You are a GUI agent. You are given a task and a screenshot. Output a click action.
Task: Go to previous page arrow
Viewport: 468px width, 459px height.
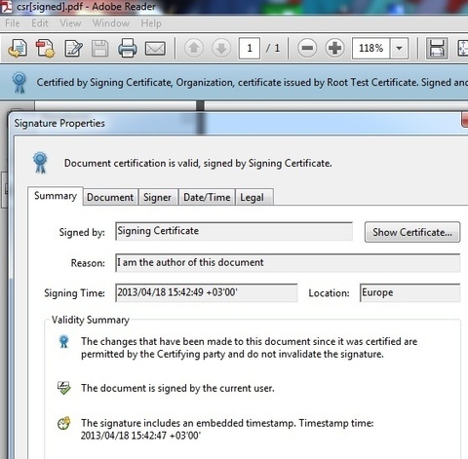pos(194,48)
